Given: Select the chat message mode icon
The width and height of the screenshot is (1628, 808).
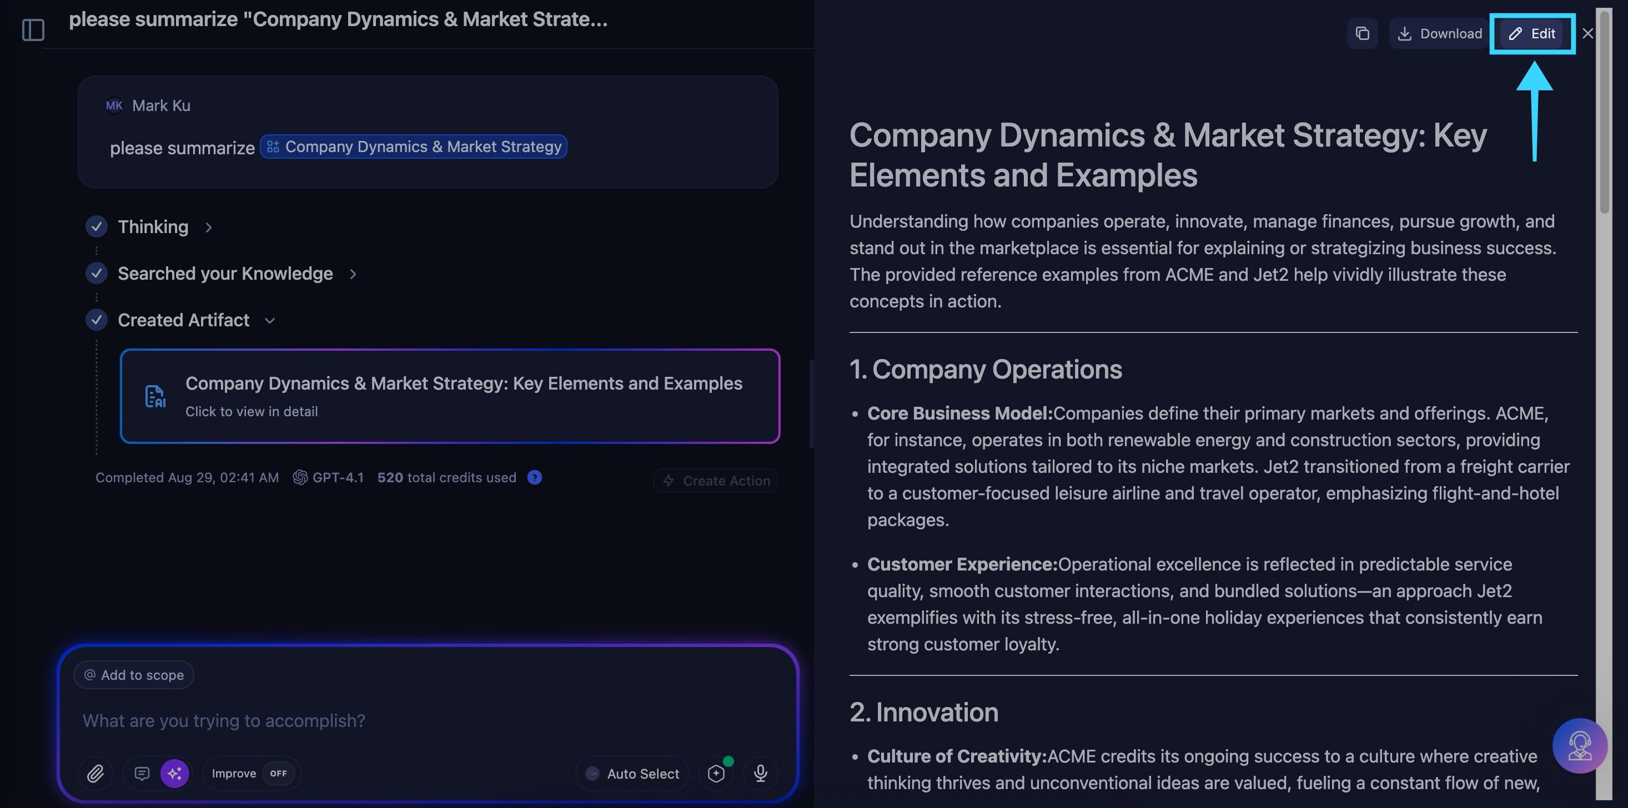Looking at the screenshot, I should 142,773.
